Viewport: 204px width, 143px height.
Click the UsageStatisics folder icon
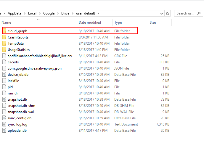(4, 50)
